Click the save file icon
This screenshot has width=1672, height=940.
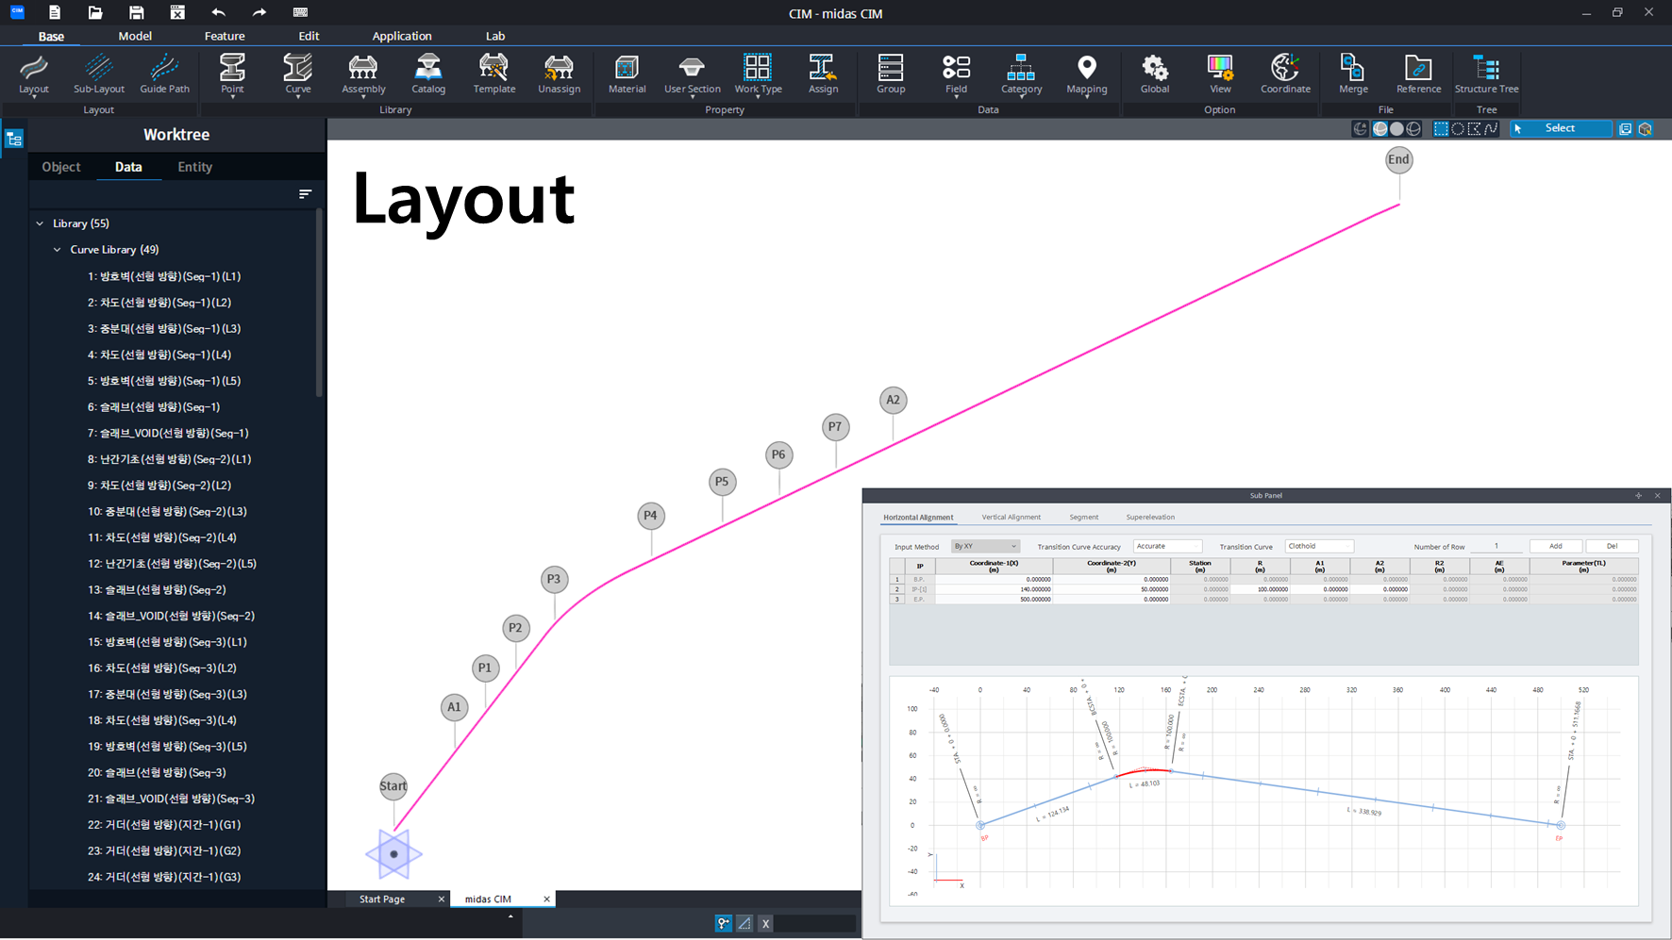pos(136,12)
